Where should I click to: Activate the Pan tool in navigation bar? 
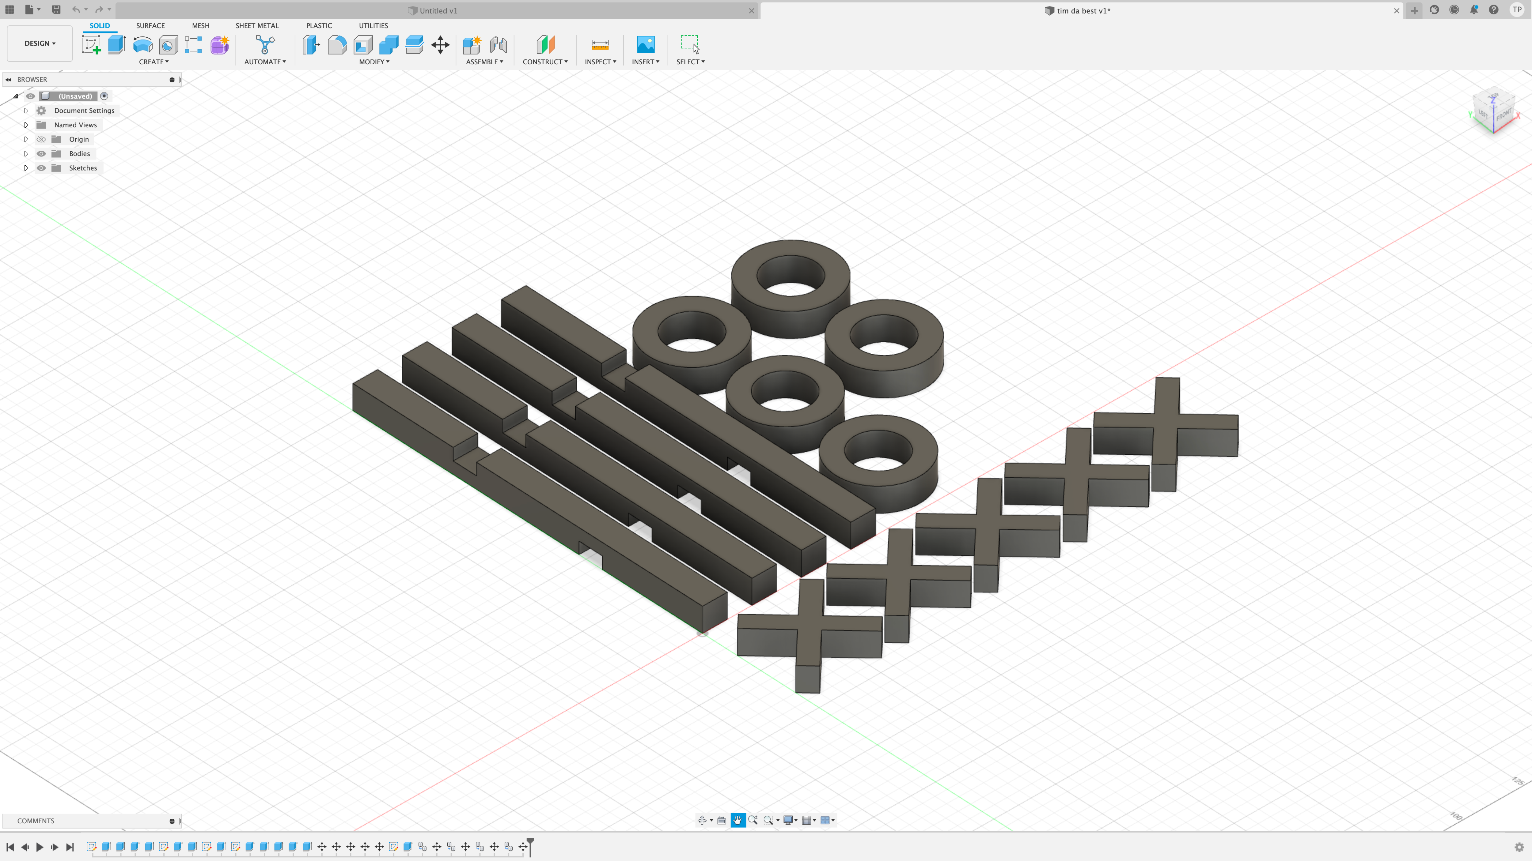(x=738, y=820)
